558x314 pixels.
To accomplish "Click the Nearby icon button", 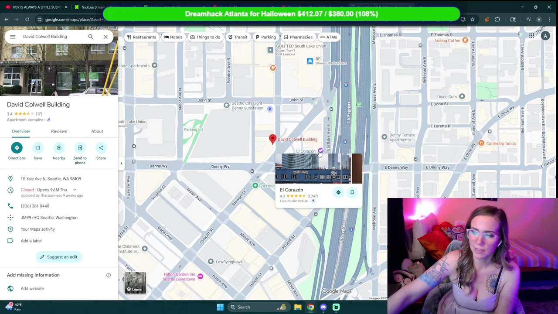I will (59, 148).
